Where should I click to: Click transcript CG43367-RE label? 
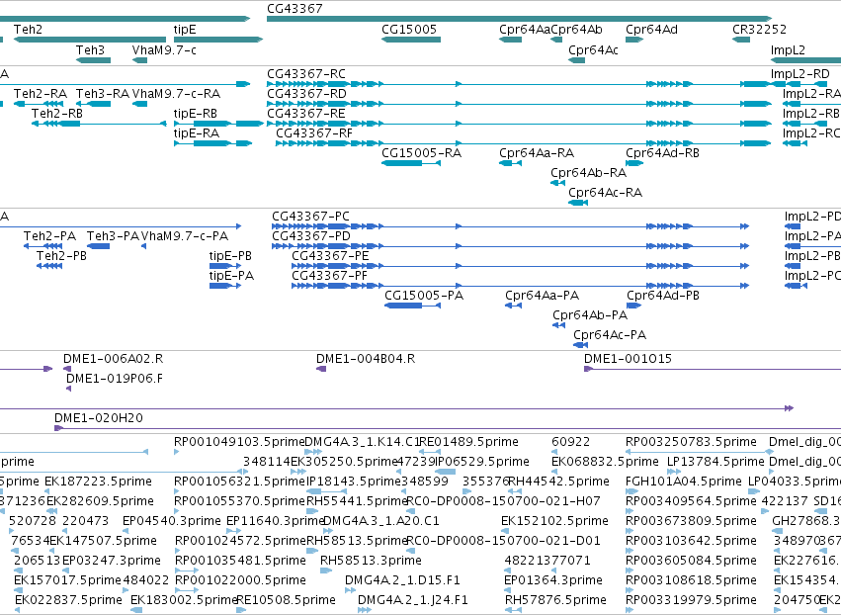tap(306, 114)
